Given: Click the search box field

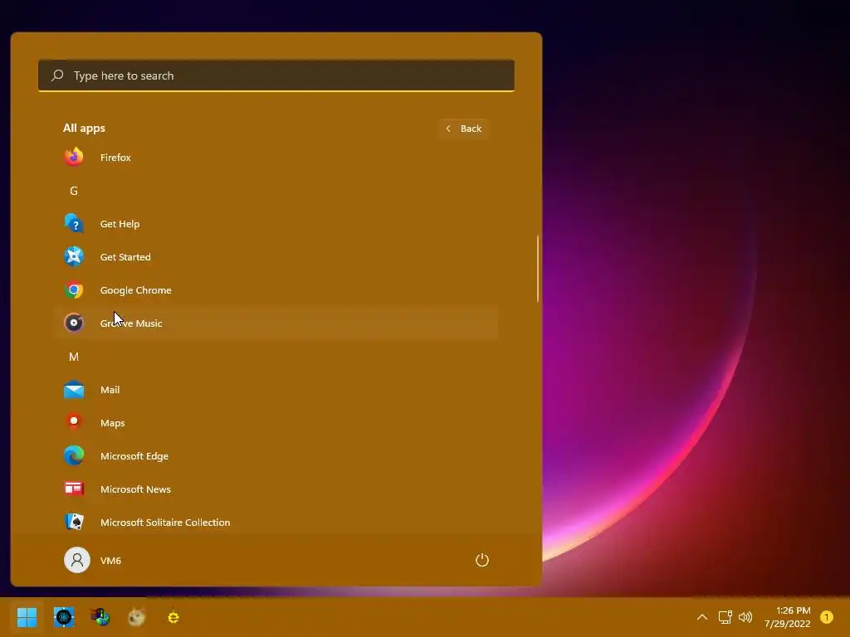Looking at the screenshot, I should pyautogui.click(x=276, y=75).
